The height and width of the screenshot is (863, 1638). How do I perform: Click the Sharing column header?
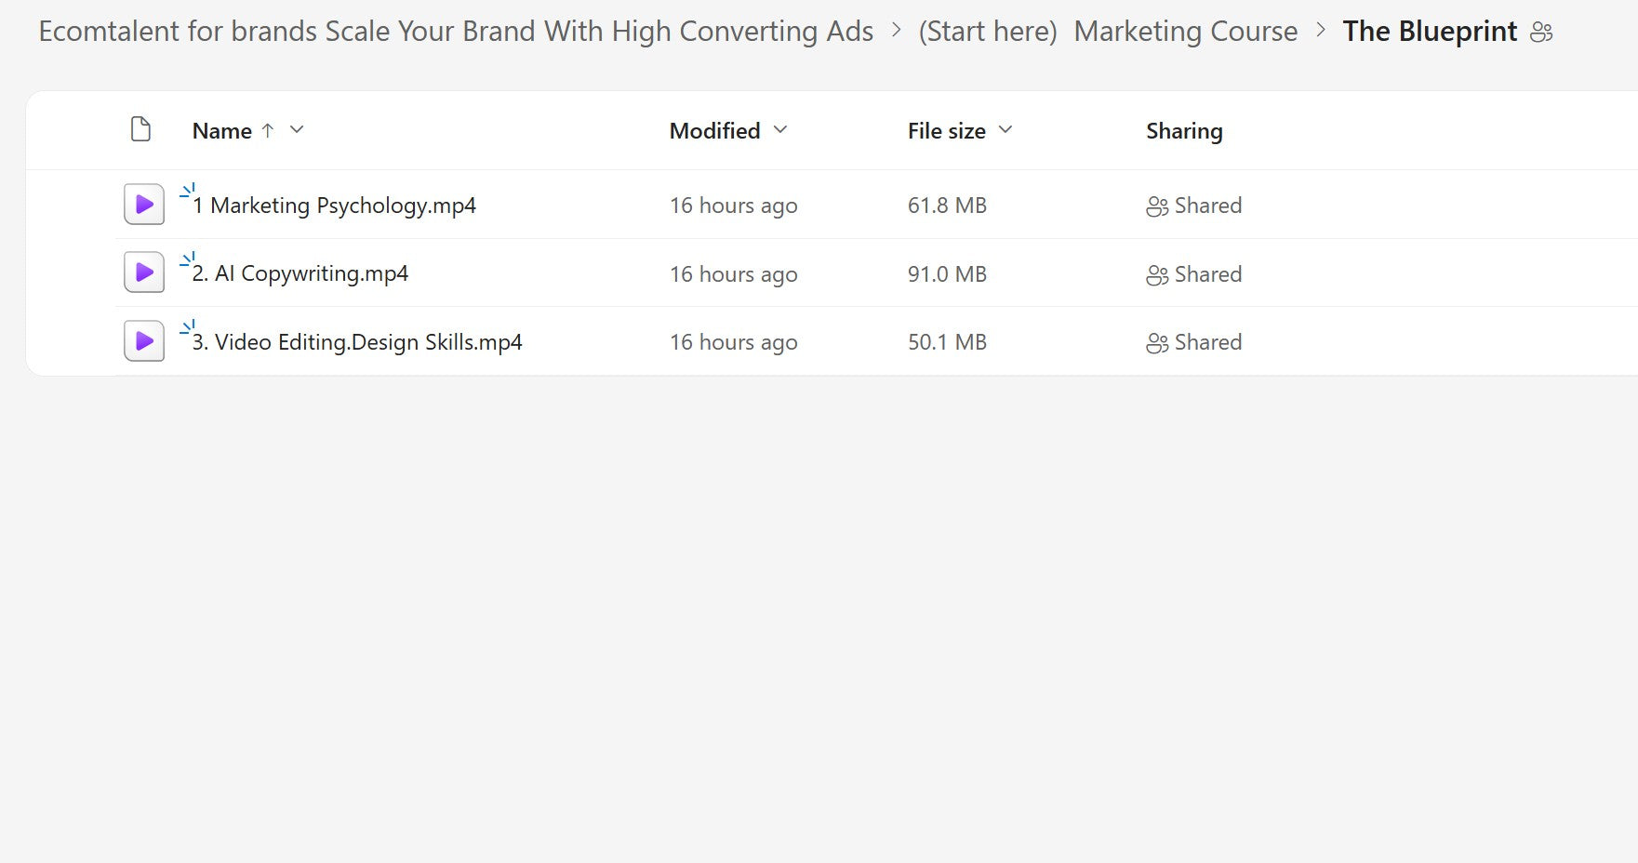1184,131
